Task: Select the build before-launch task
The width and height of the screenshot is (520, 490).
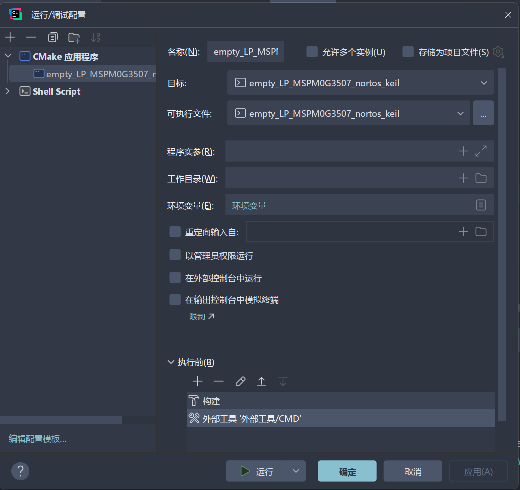Action: [x=341, y=401]
